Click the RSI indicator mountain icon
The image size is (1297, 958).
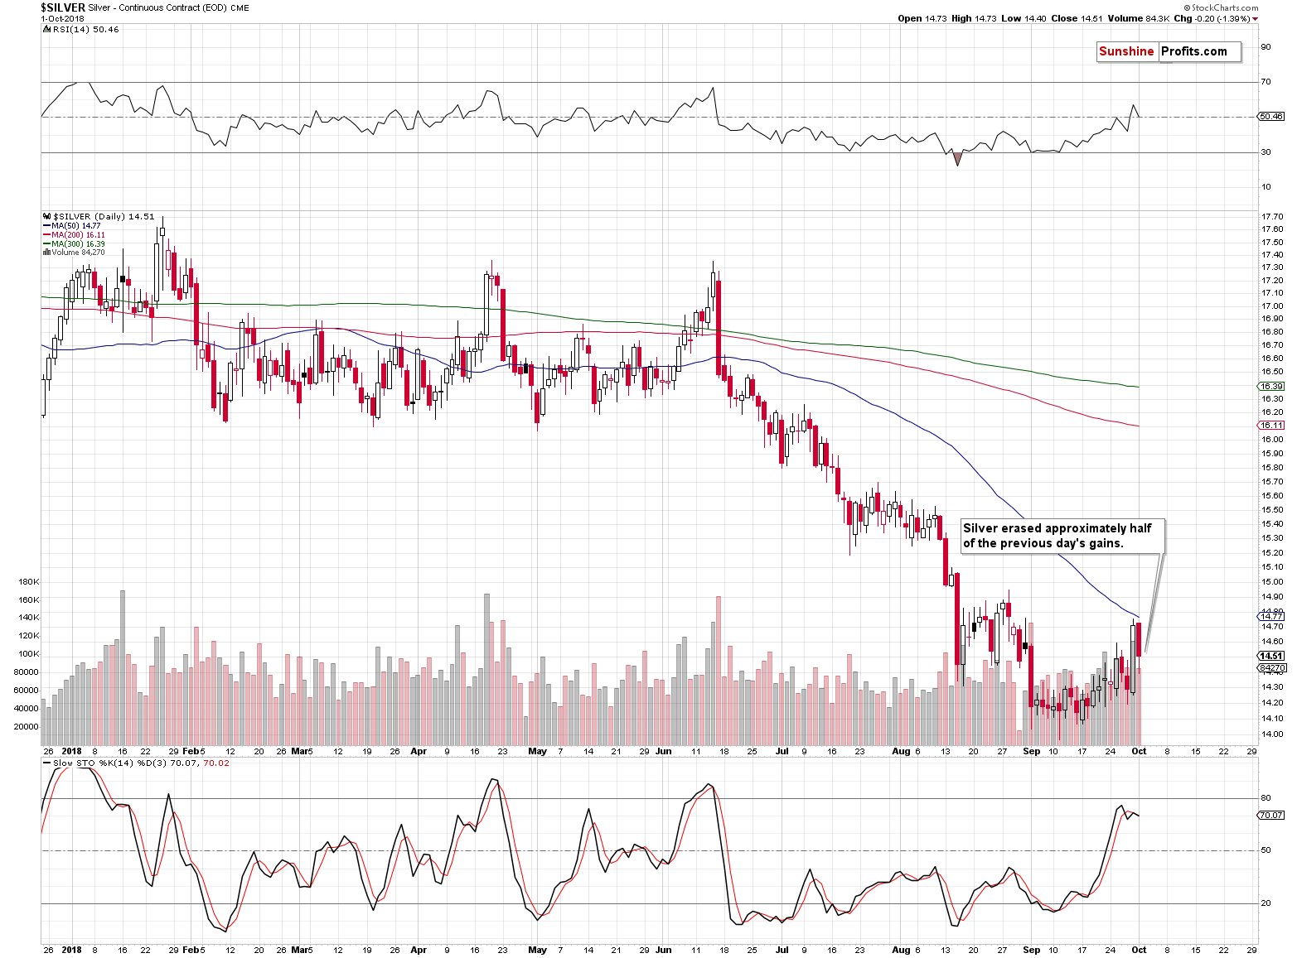(46, 29)
